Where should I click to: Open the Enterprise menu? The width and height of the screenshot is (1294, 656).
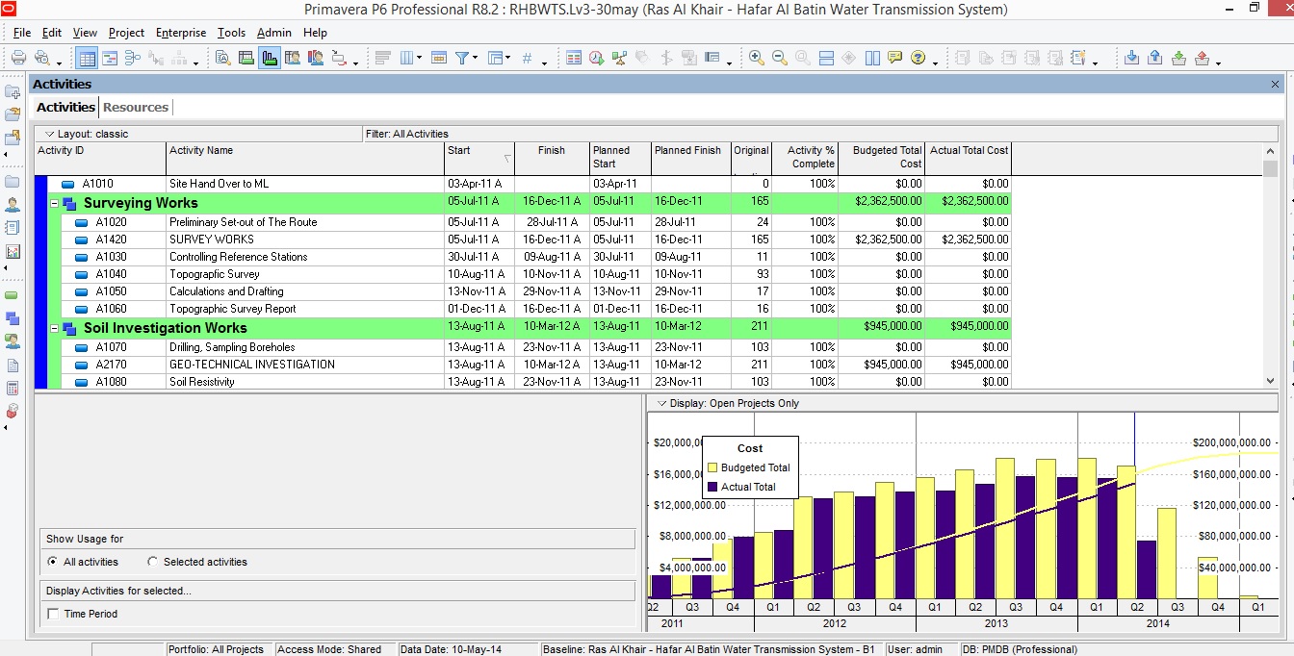[181, 33]
